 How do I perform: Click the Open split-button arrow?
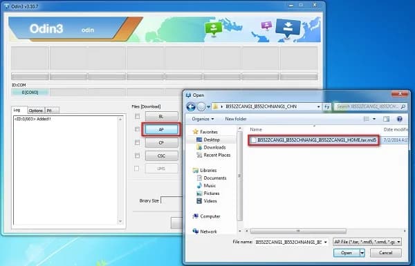pos(362,253)
